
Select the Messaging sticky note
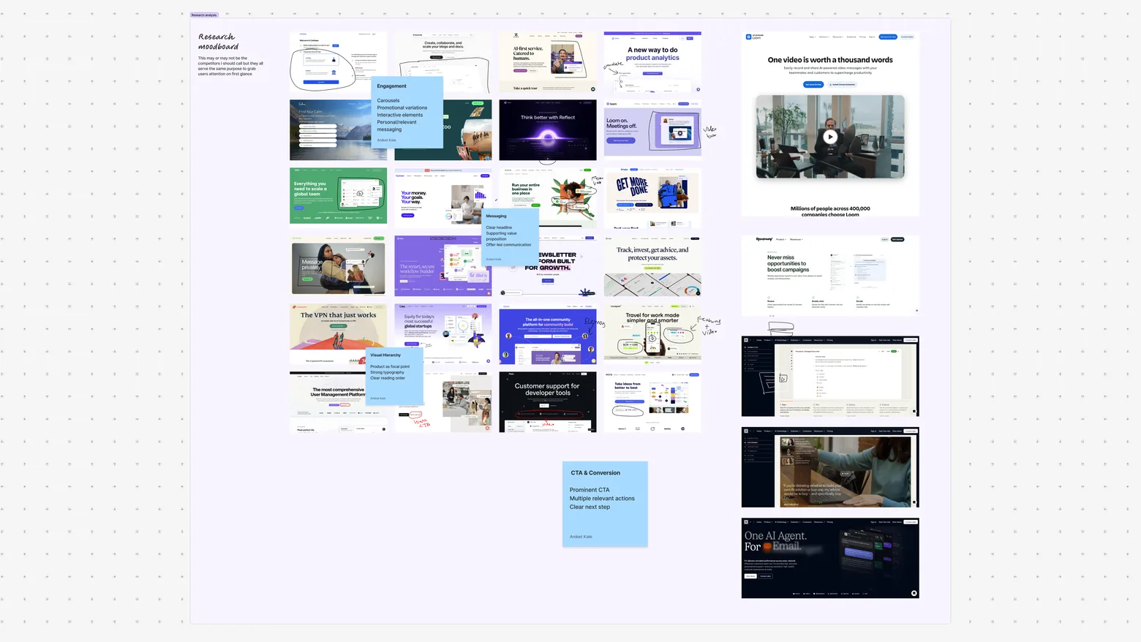(x=511, y=238)
